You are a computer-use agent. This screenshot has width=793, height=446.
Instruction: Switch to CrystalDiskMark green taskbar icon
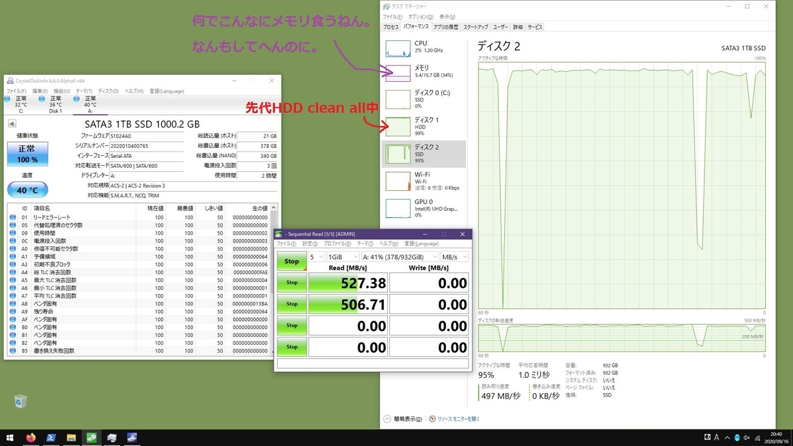91,437
